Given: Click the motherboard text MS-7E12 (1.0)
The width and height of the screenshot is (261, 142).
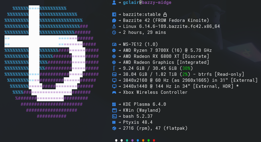Looking at the screenshot, I should click(x=140, y=45).
